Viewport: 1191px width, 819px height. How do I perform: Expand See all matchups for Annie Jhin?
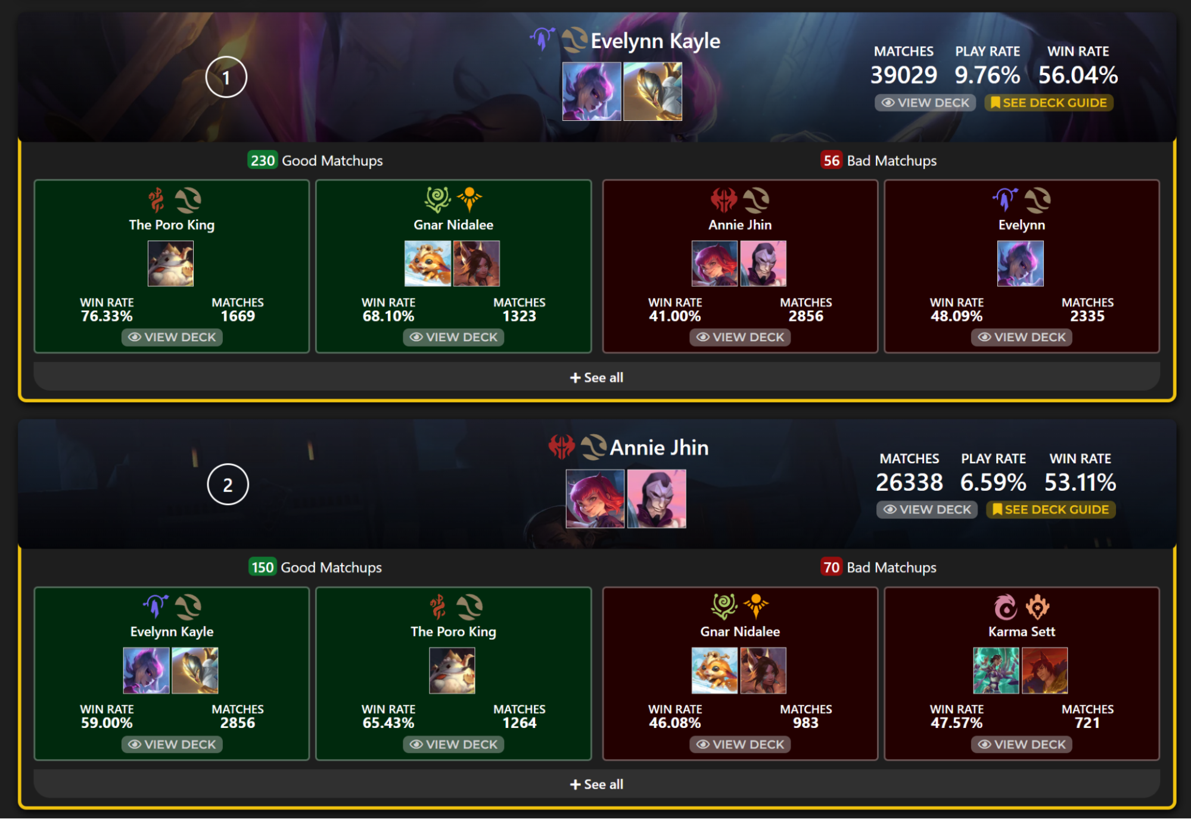(596, 784)
